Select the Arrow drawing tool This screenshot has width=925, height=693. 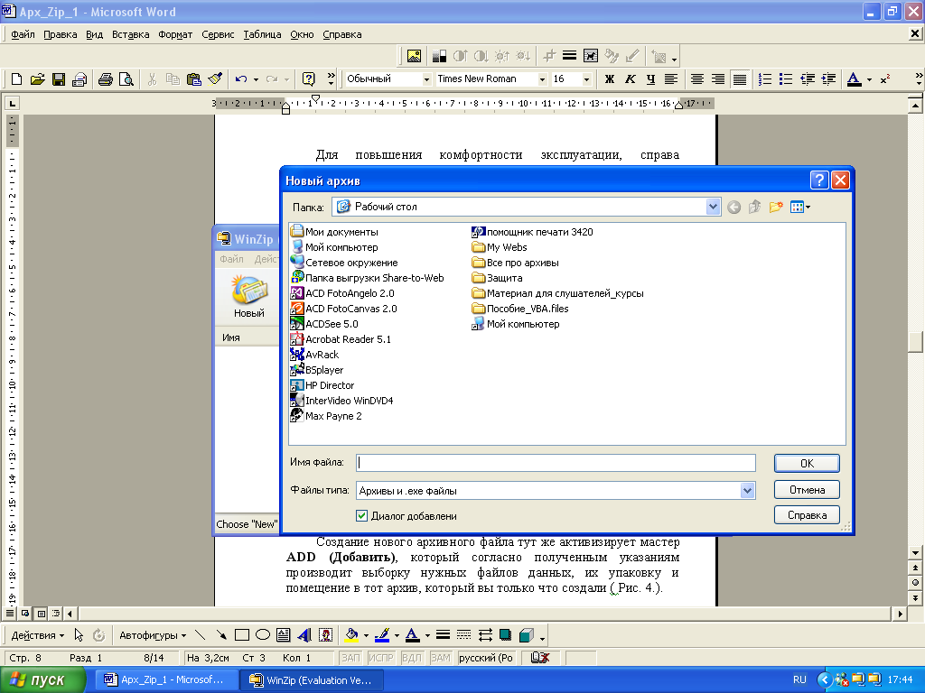pyautogui.click(x=221, y=634)
